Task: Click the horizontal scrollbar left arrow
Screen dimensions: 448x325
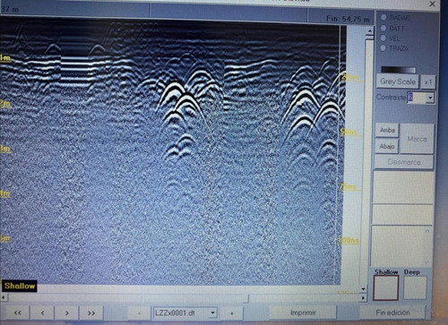Action: point(4,297)
